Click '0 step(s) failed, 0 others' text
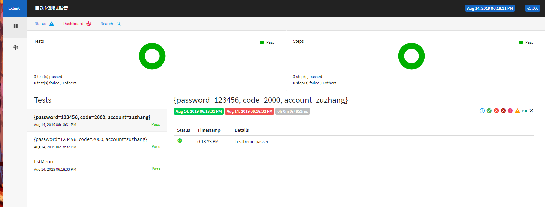This screenshot has width=545, height=207. 315,83
